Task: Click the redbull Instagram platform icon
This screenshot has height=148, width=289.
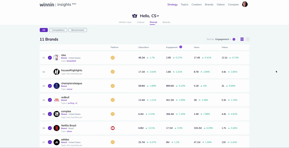Action: tap(113, 100)
